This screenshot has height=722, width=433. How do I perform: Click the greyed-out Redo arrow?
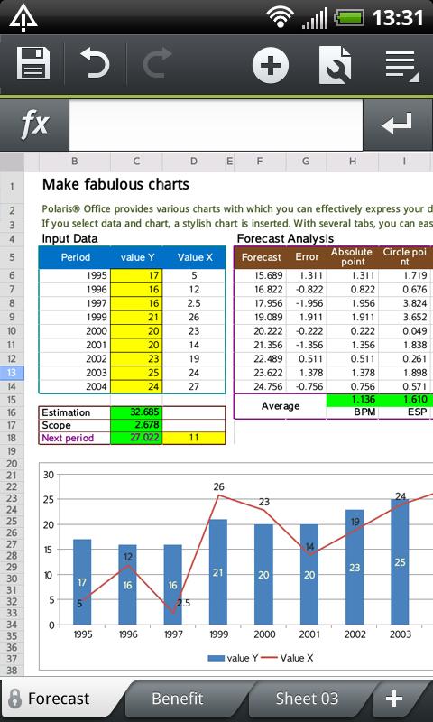(x=157, y=63)
